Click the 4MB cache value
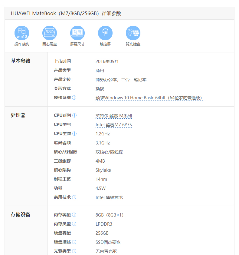This screenshot has height=255, width=239. pos(100,161)
